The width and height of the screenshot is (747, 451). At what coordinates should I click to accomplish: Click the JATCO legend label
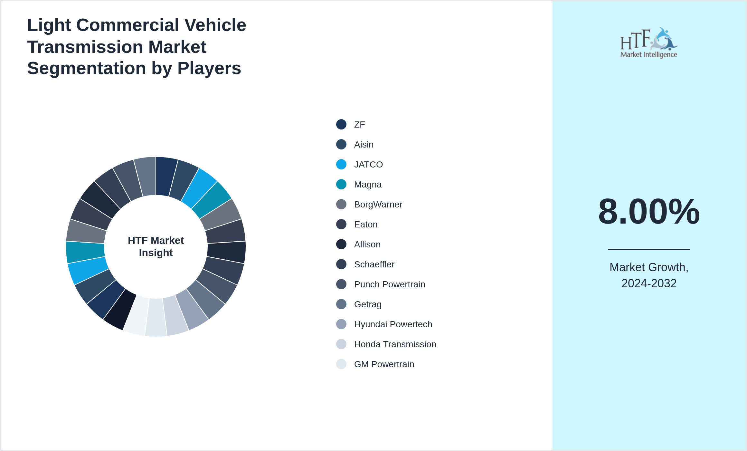[368, 165]
